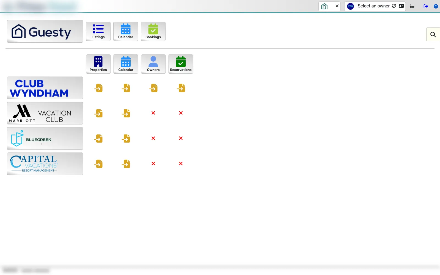The height and width of the screenshot is (275, 440).
Task: Open the header list menu icon
Action: click(x=412, y=6)
